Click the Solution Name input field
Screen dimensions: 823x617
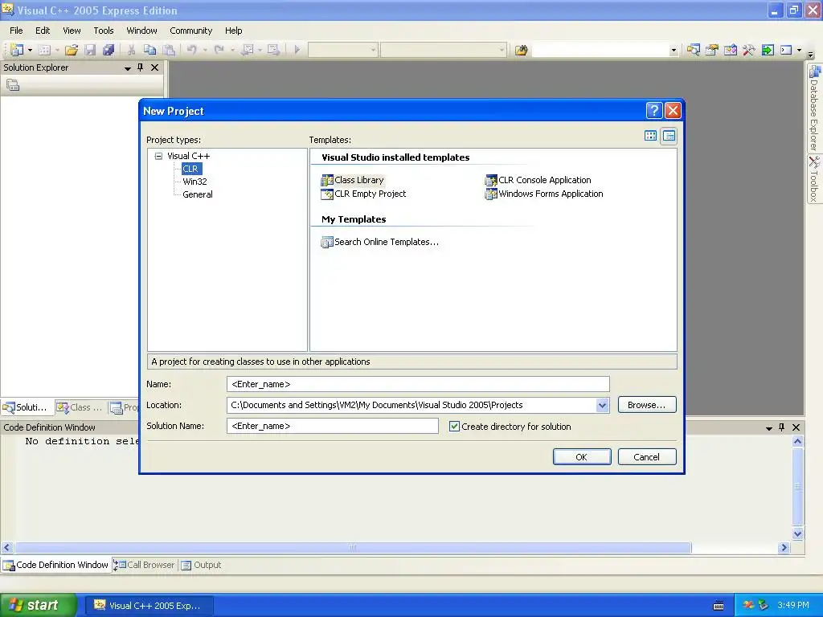coord(332,426)
